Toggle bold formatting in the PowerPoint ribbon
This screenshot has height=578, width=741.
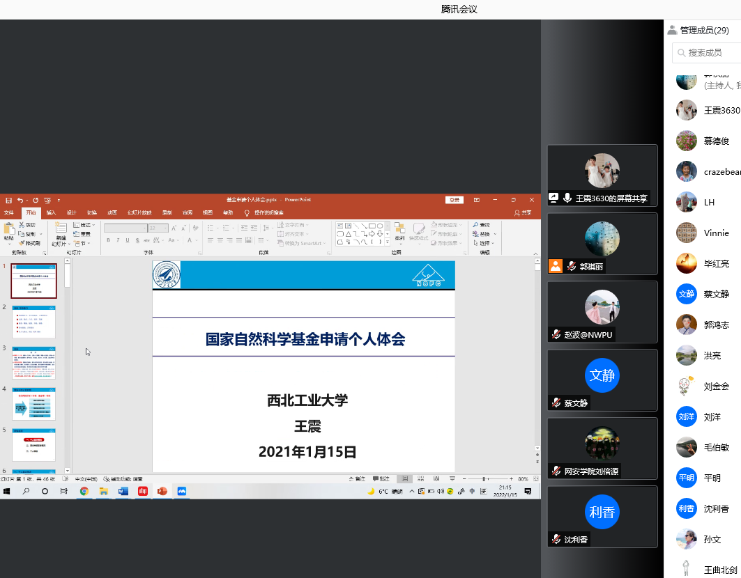(x=108, y=240)
